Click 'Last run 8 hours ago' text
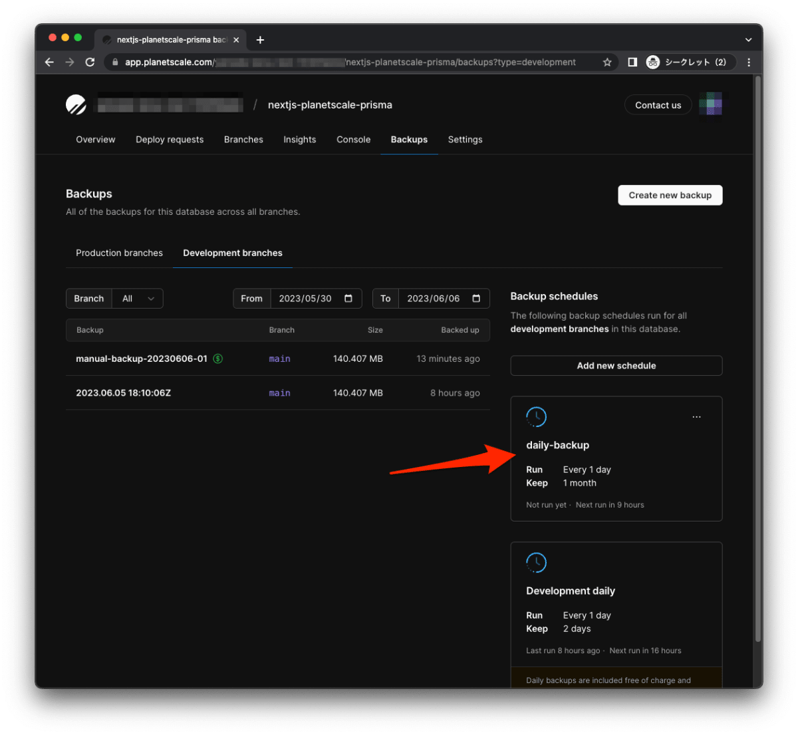798x735 pixels. click(x=563, y=651)
